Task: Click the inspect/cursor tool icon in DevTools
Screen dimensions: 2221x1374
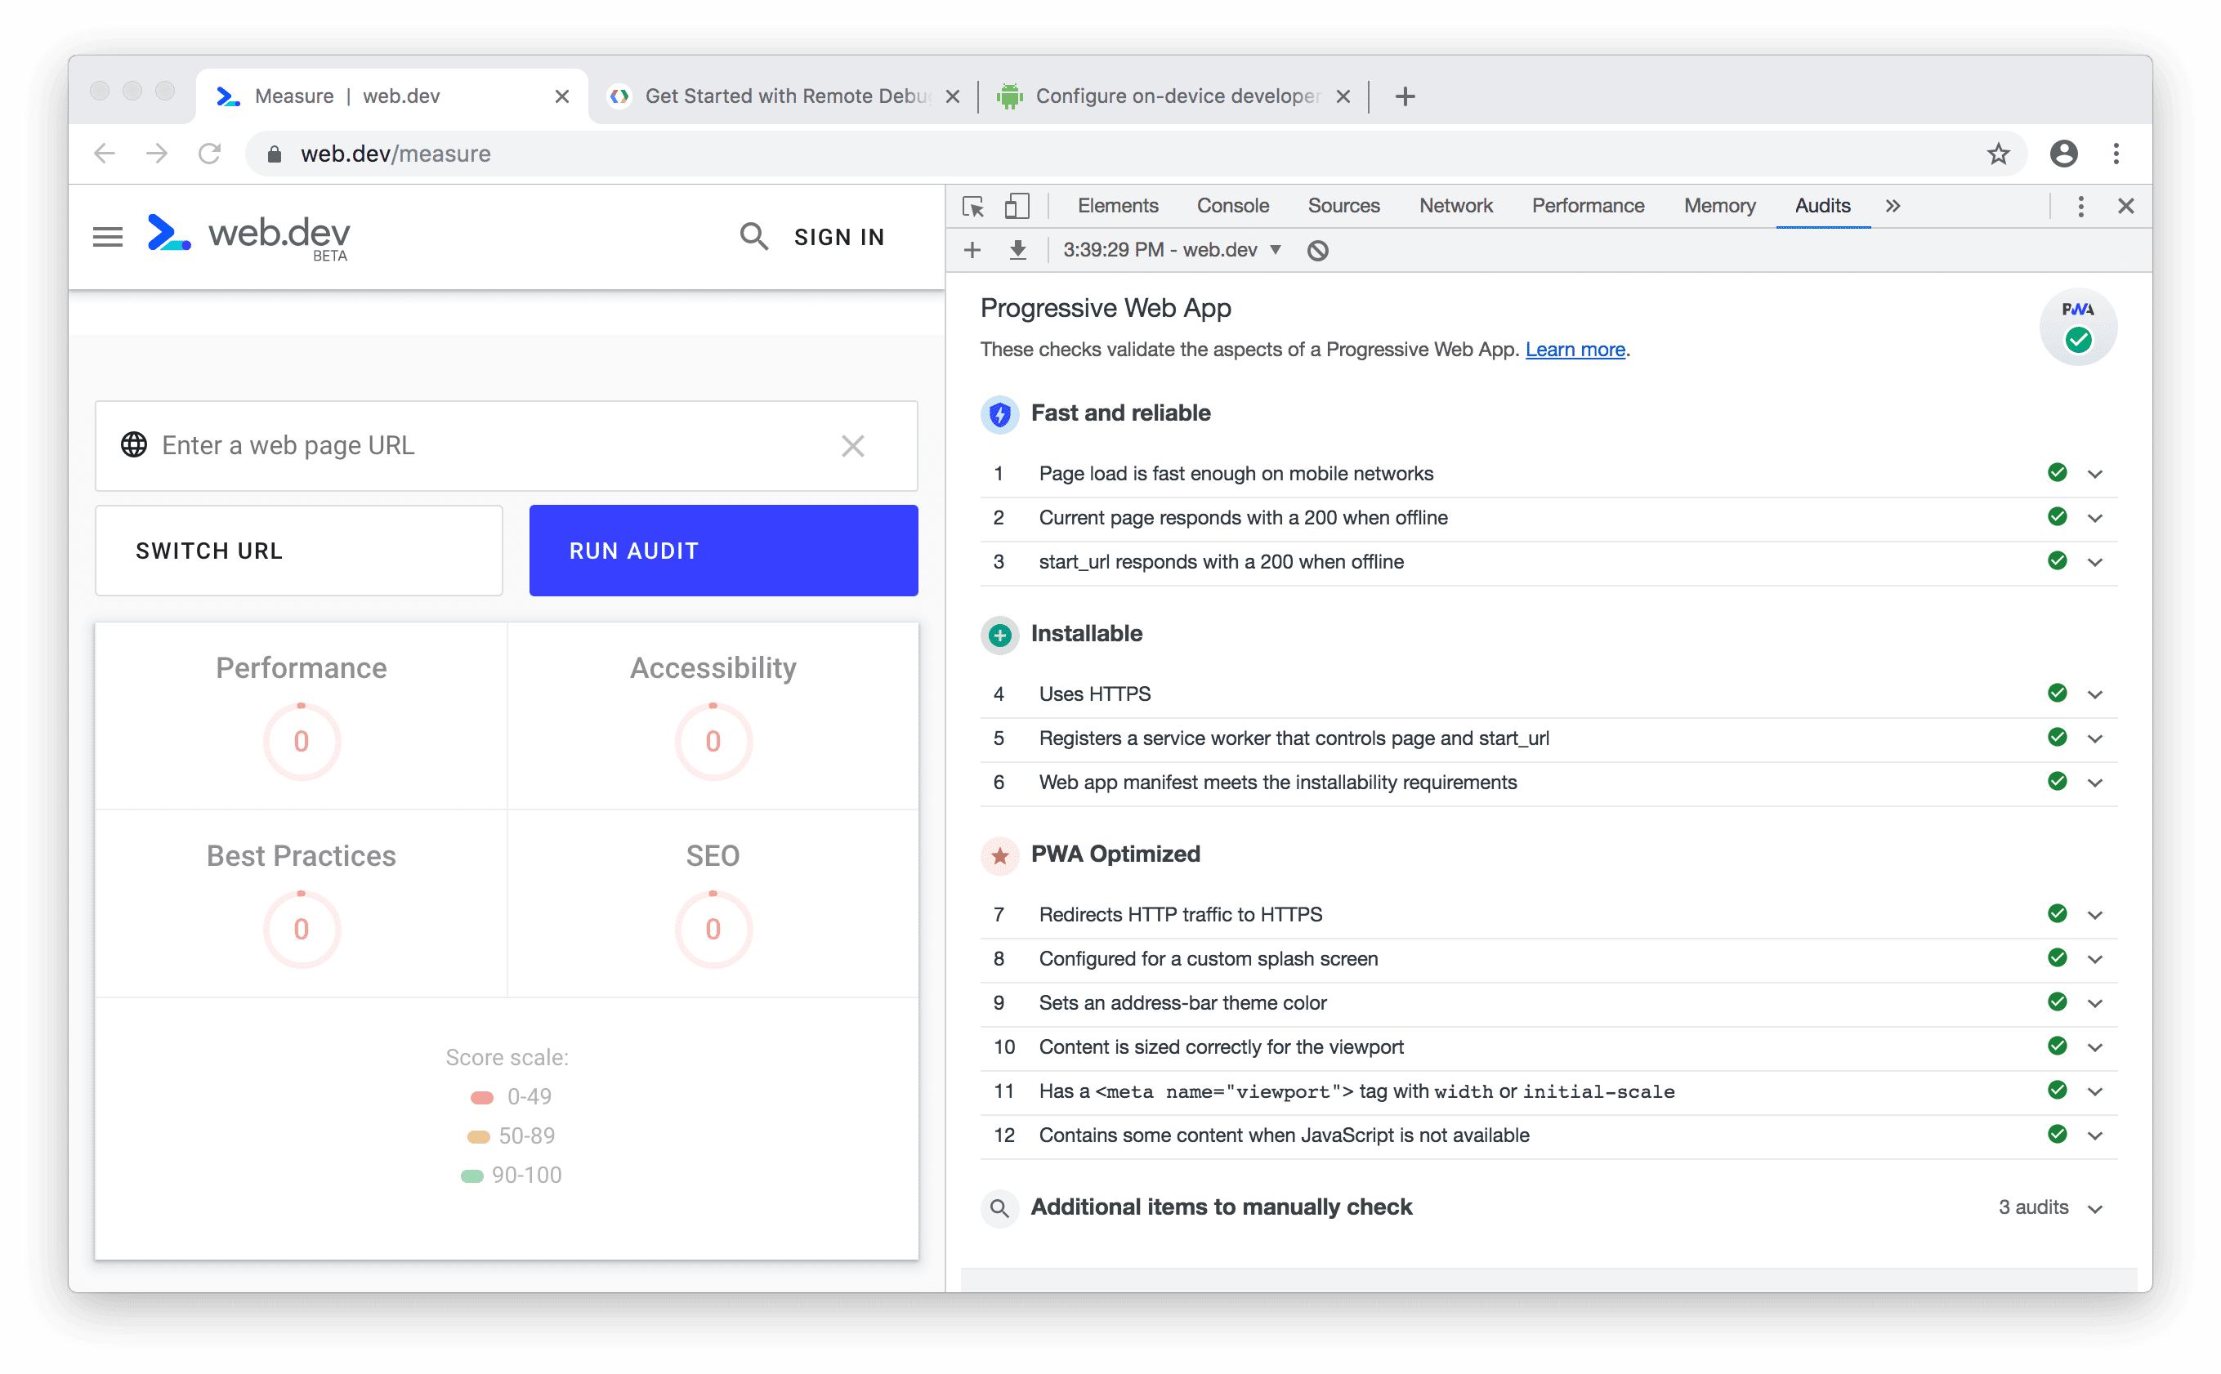Action: (974, 207)
